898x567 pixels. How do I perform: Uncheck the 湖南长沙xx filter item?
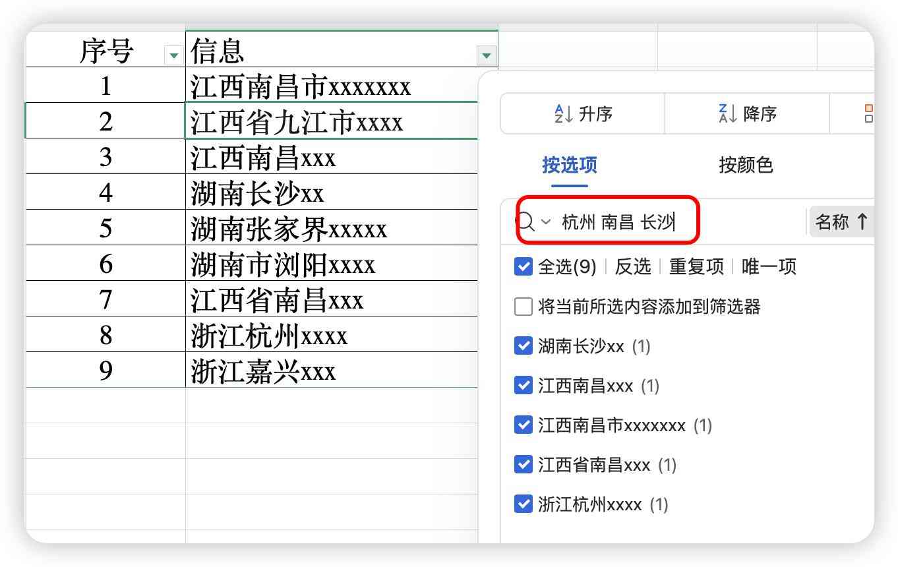click(523, 346)
